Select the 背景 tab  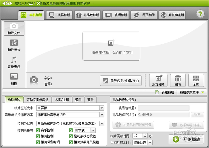click(90, 100)
